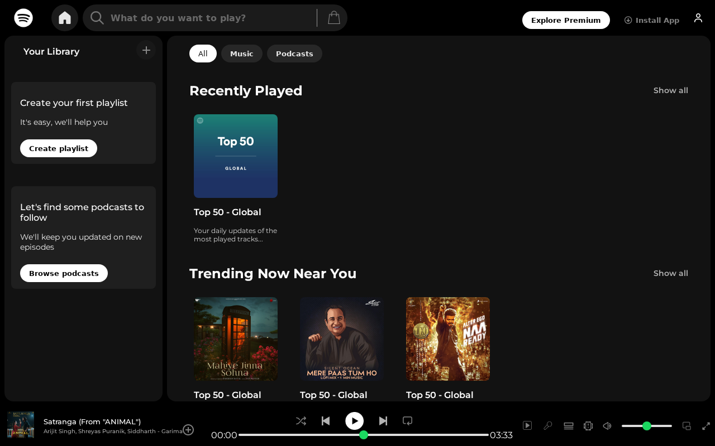Image resolution: width=715 pixels, height=446 pixels.
Task: Open the Now Playing view icon
Action: pyautogui.click(x=527, y=425)
